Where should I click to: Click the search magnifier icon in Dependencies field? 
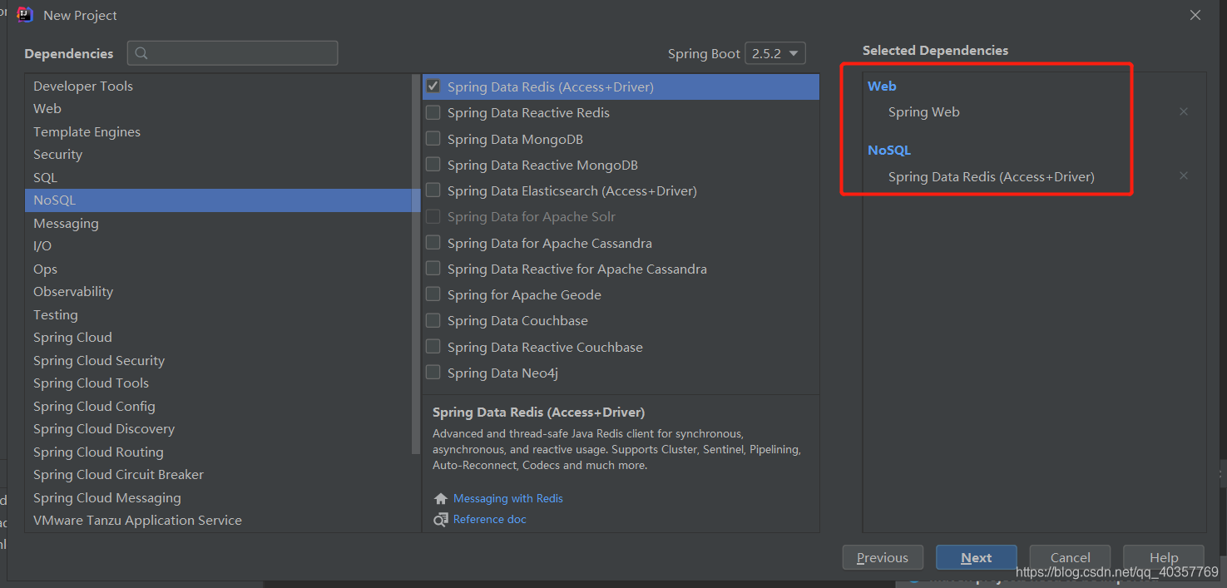pyautogui.click(x=141, y=53)
